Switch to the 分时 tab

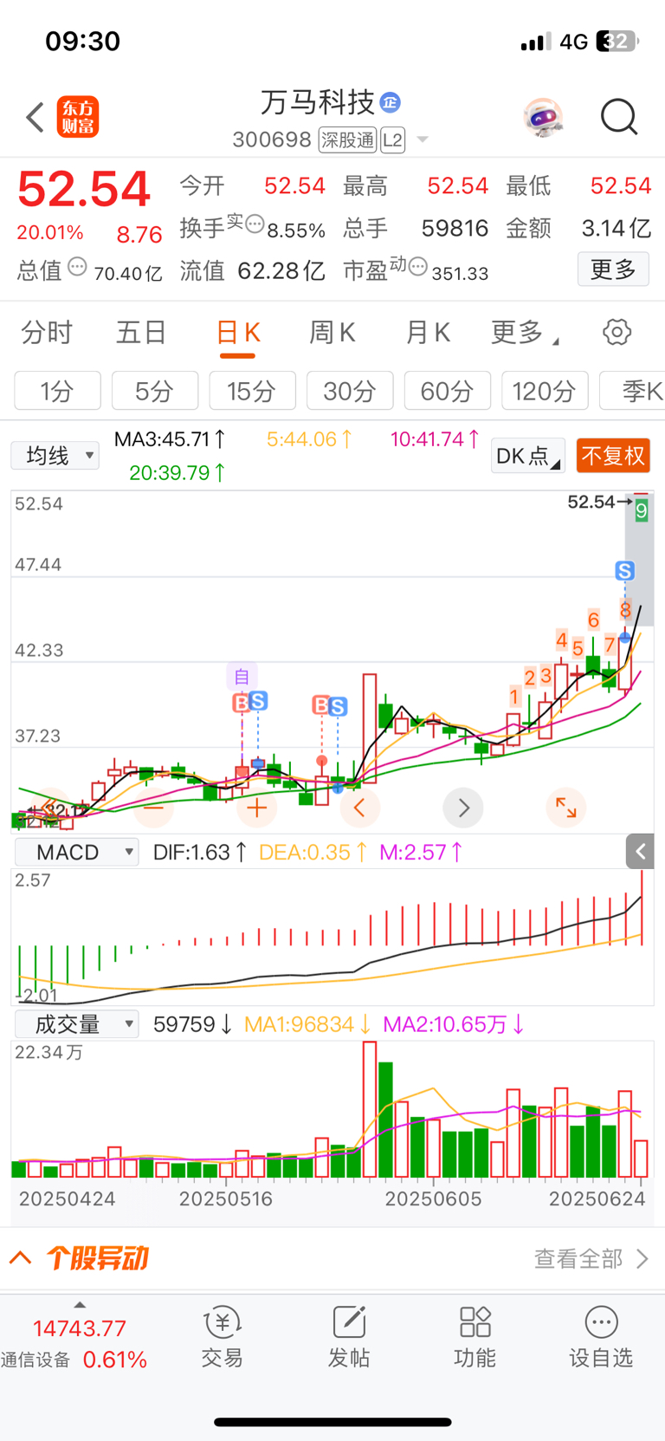point(47,333)
